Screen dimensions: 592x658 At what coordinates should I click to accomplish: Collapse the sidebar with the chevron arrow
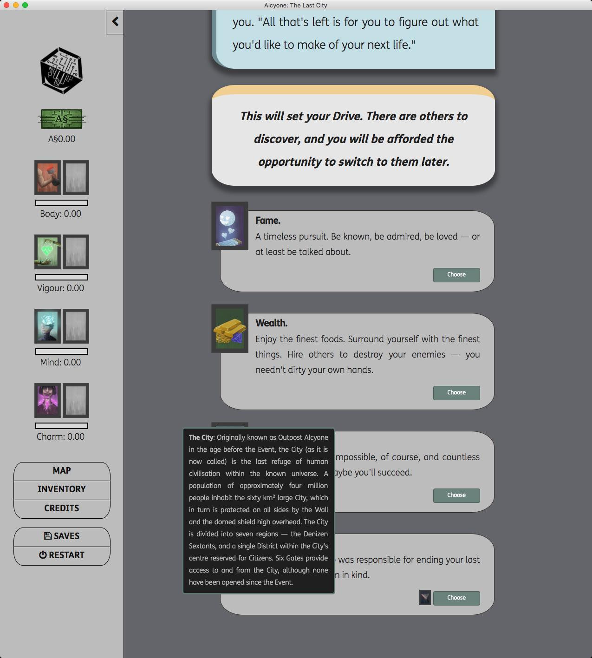click(115, 22)
